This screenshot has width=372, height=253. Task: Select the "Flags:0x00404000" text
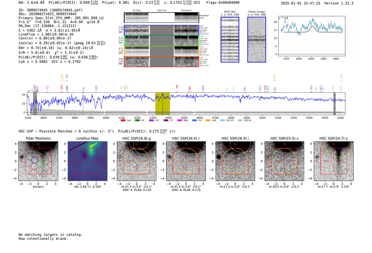point(223,3)
